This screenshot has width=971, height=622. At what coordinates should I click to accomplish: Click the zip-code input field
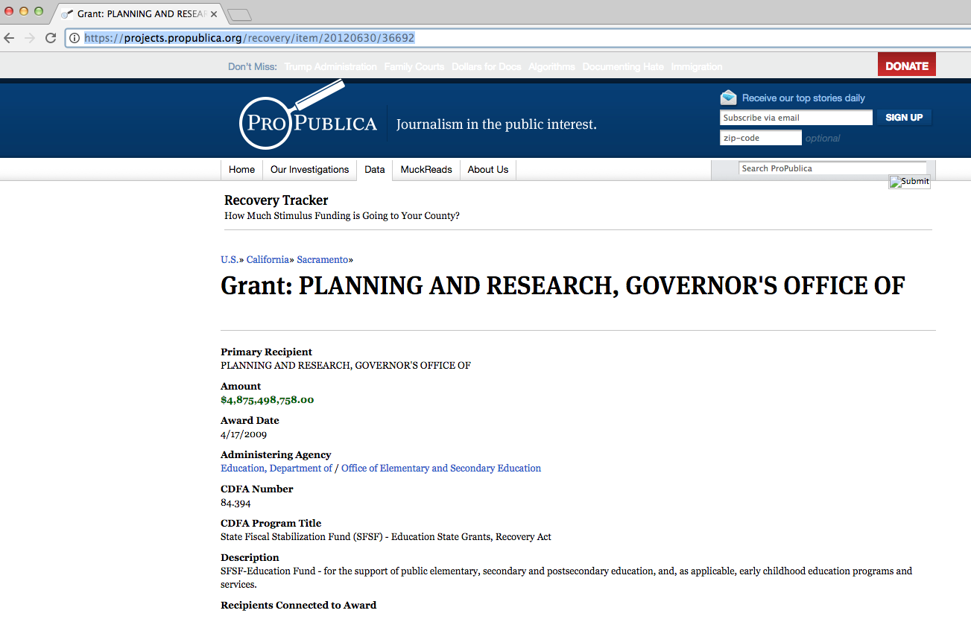[x=761, y=138]
